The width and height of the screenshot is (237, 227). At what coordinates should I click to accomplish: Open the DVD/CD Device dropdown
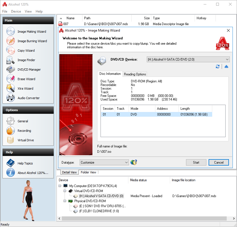188,59
